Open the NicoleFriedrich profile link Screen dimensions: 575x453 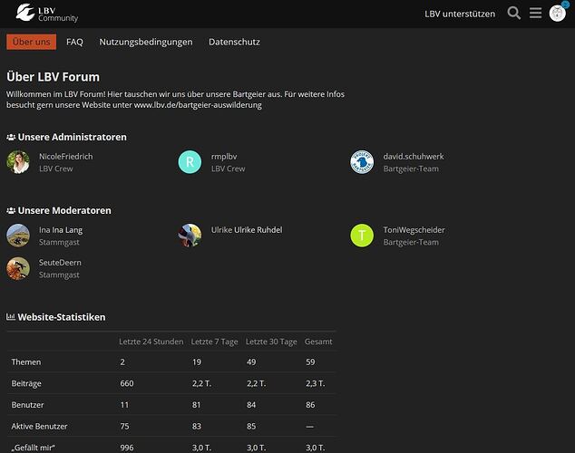pos(66,157)
